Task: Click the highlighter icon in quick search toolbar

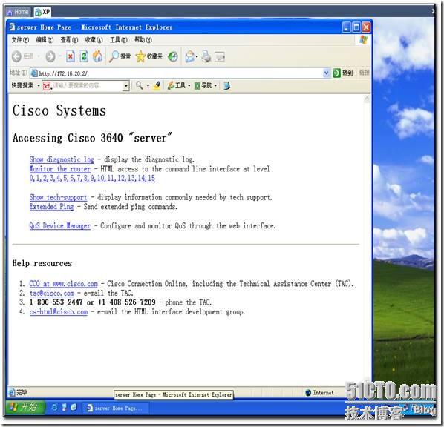Action: point(157,85)
